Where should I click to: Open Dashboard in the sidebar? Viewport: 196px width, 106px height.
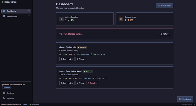[16, 11]
